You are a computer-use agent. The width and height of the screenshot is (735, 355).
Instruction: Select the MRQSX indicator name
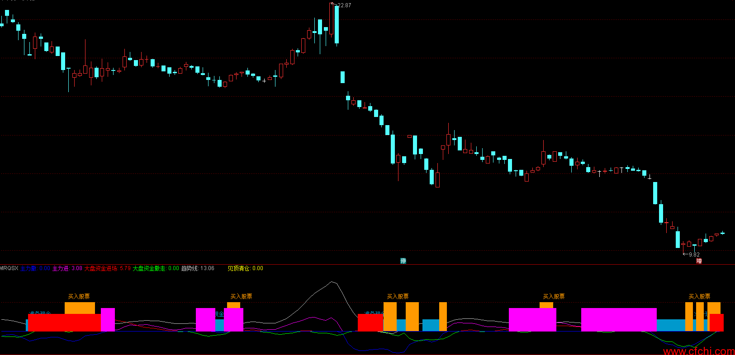tap(9, 268)
